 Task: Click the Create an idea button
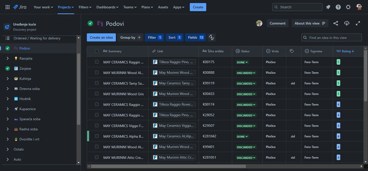(102, 37)
